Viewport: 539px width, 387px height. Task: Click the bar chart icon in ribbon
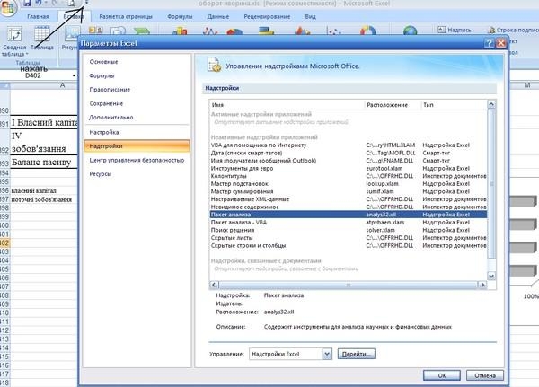pyautogui.click(x=267, y=31)
